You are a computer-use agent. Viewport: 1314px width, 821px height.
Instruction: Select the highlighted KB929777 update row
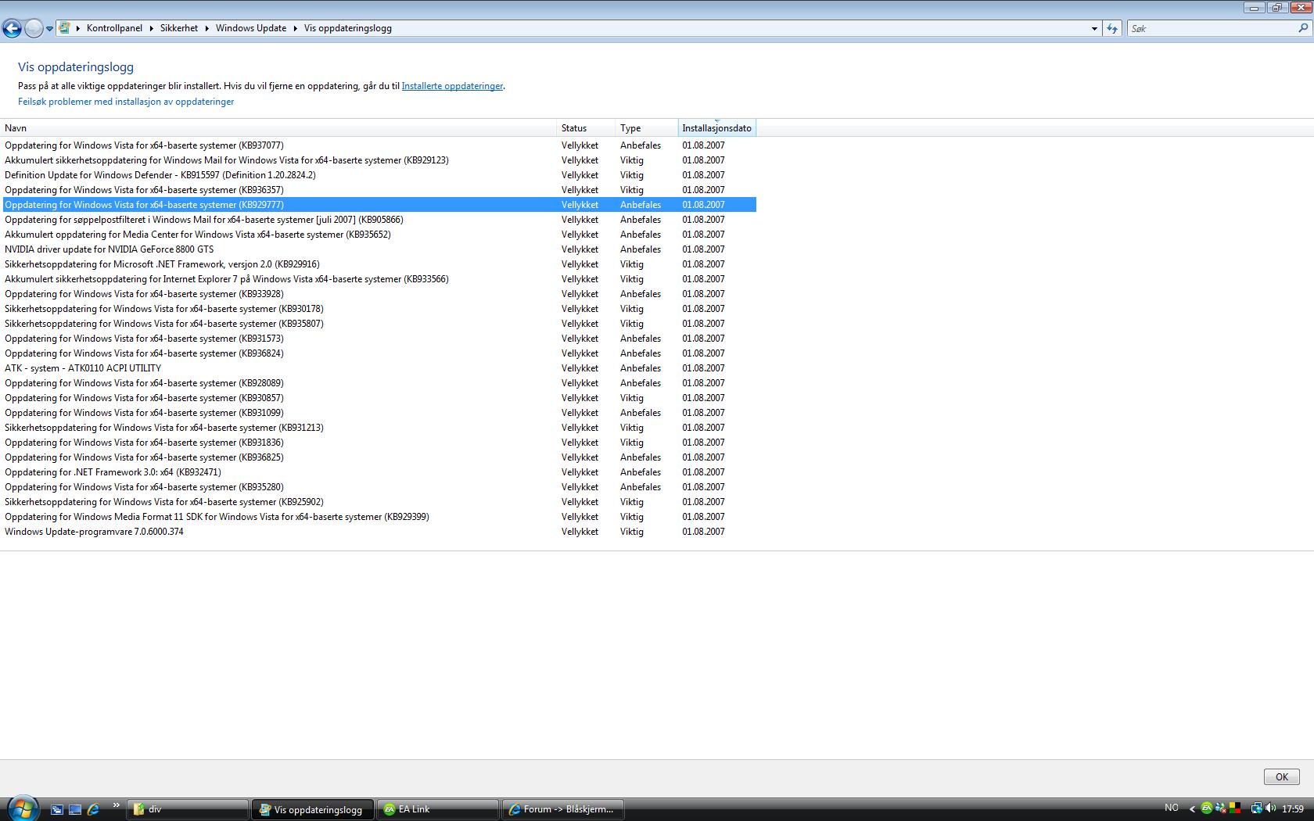[x=379, y=205]
